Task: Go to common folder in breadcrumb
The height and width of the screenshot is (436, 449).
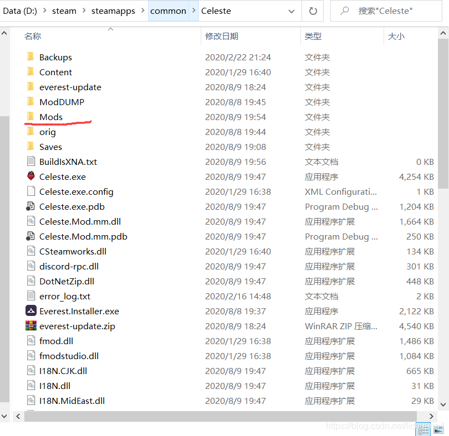Action: click(169, 11)
